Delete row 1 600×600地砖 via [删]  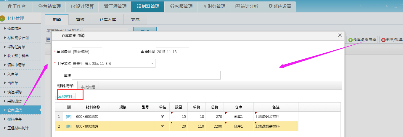pos(69,117)
